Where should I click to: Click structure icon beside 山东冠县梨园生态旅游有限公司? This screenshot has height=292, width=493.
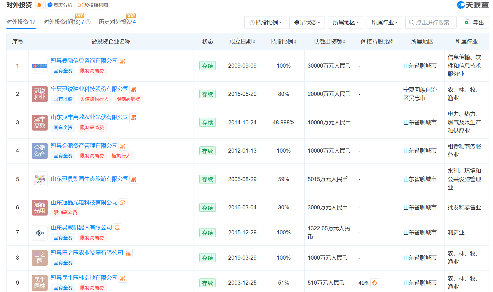pyautogui.click(x=134, y=179)
